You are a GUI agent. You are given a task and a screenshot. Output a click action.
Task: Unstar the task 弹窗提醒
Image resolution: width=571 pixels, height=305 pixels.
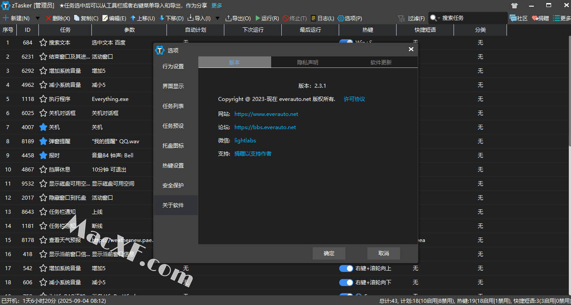click(43, 141)
